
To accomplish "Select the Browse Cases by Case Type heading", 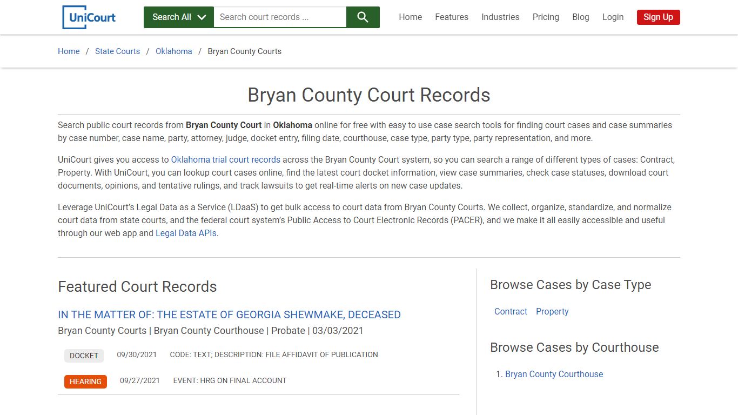I will point(571,285).
